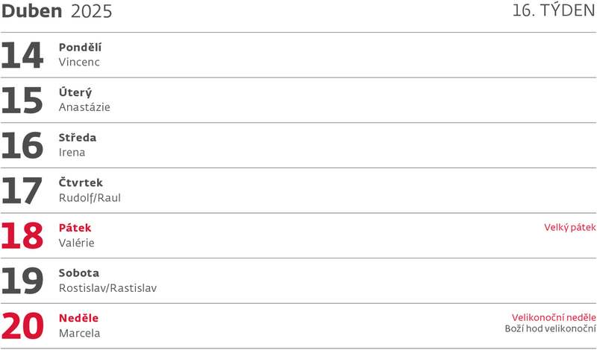Screen dimensions: 597x350
Task: Click the Rostislav/Rastislav name day
Action: 108,288
